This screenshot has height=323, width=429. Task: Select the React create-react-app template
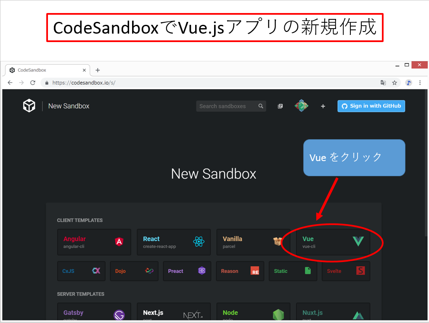pos(174,242)
